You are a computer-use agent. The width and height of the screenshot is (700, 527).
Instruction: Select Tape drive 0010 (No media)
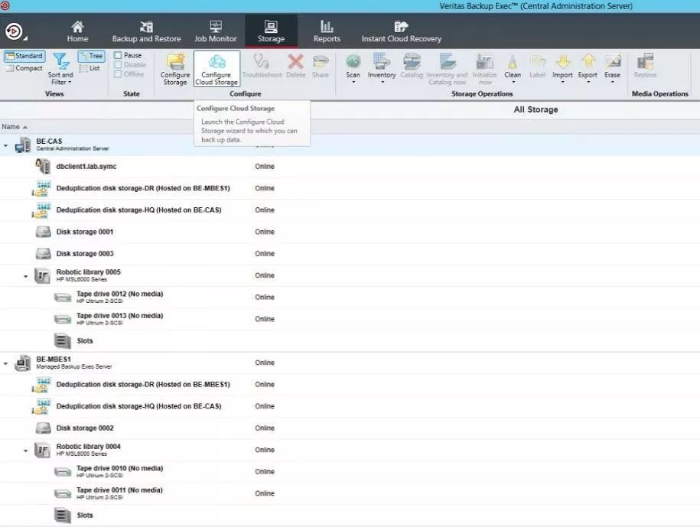[x=119, y=469]
